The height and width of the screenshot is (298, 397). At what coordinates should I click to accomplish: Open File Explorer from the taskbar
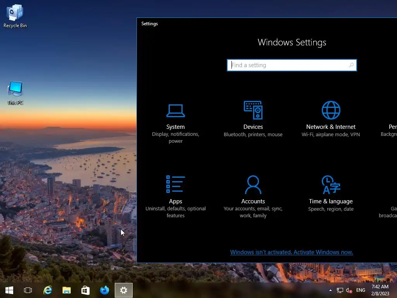tap(66, 290)
